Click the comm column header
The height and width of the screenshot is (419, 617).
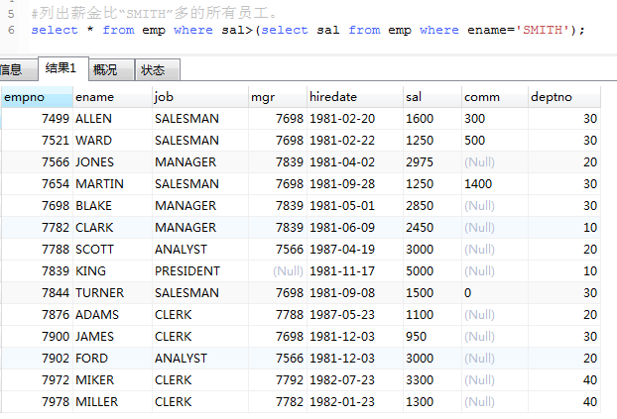[x=495, y=97]
